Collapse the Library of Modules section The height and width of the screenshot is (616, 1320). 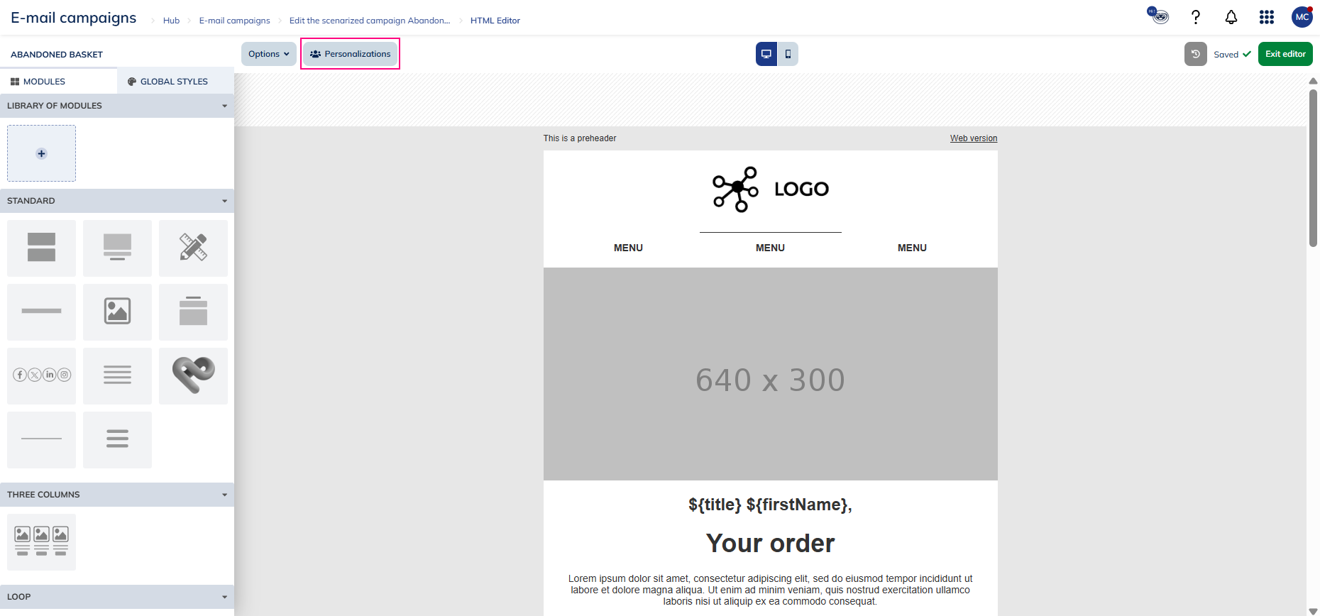click(x=224, y=106)
